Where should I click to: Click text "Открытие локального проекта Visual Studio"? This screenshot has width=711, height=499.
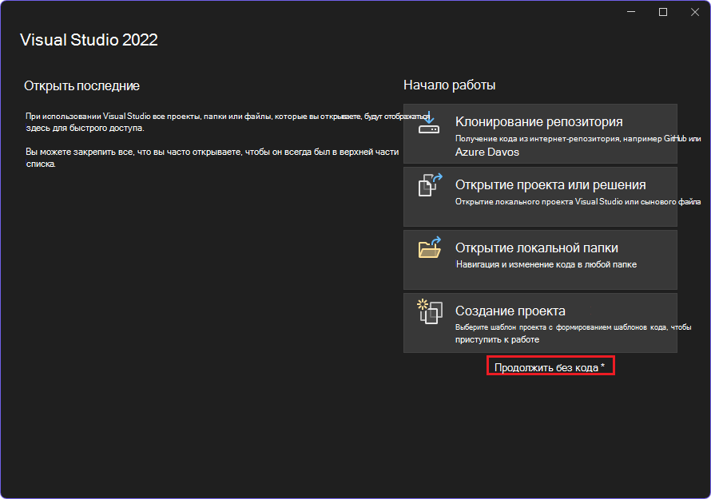[x=538, y=202]
